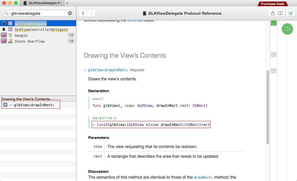
Task: Click the share icon in the toolbar
Action: [x=273, y=13]
